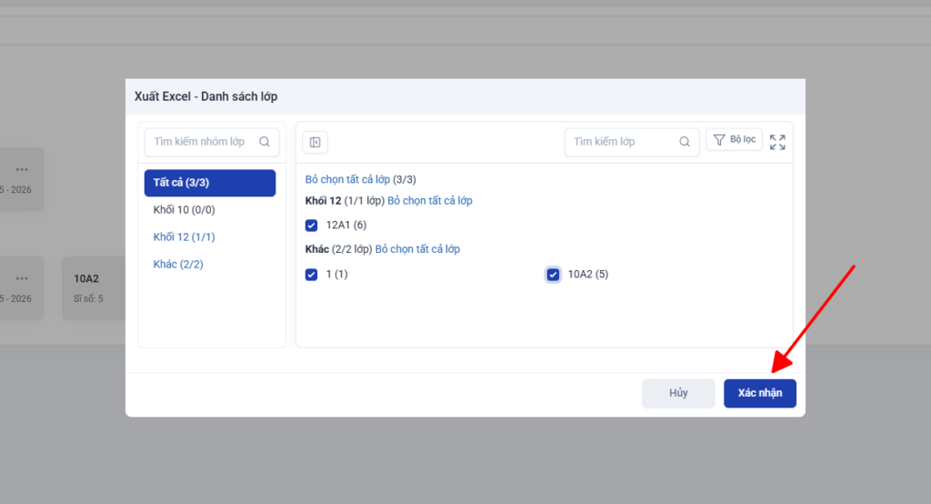Uncheck the 12A1 class checkbox
The image size is (931, 504).
(x=312, y=225)
